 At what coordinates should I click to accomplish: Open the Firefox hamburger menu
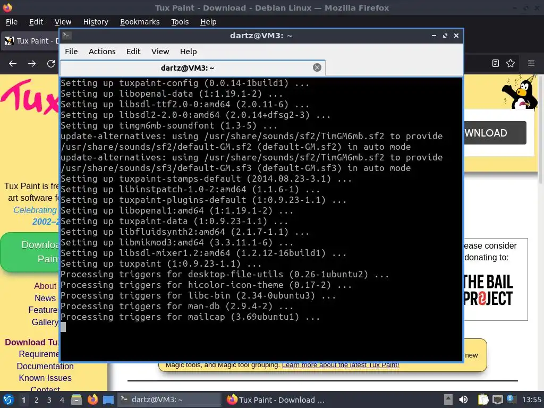[x=531, y=63]
